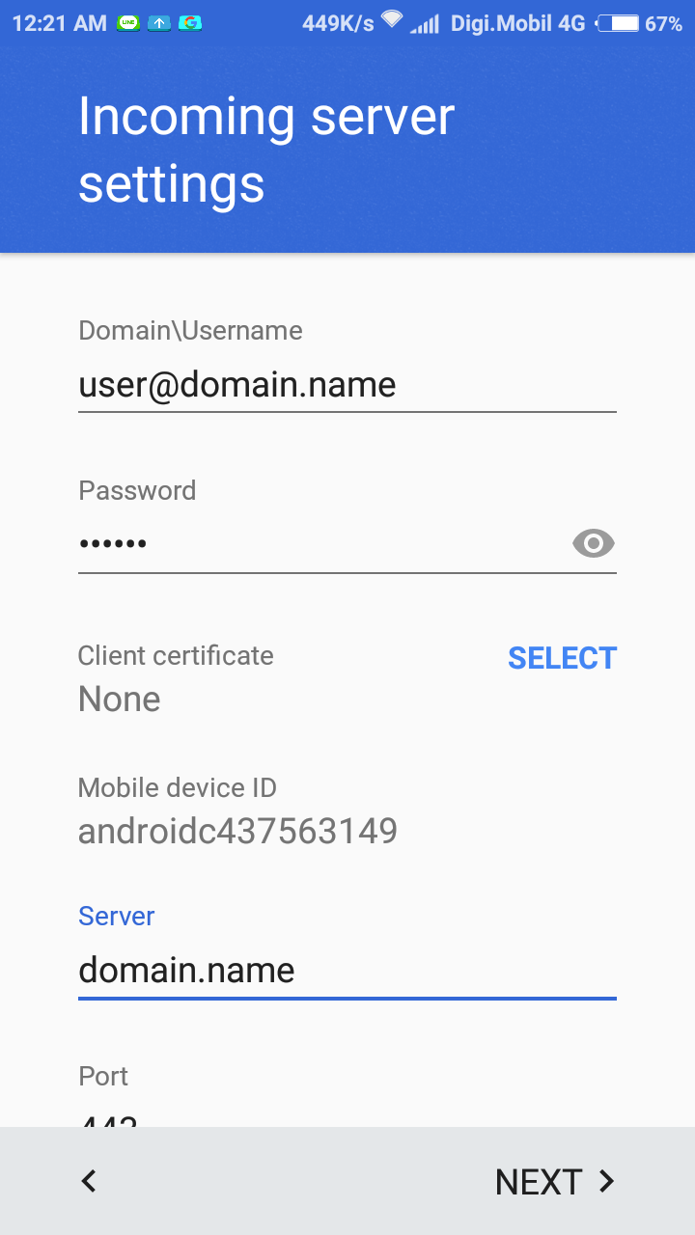Viewport: 695px width, 1235px height.
Task: Click the Server text field
Action: [347, 970]
